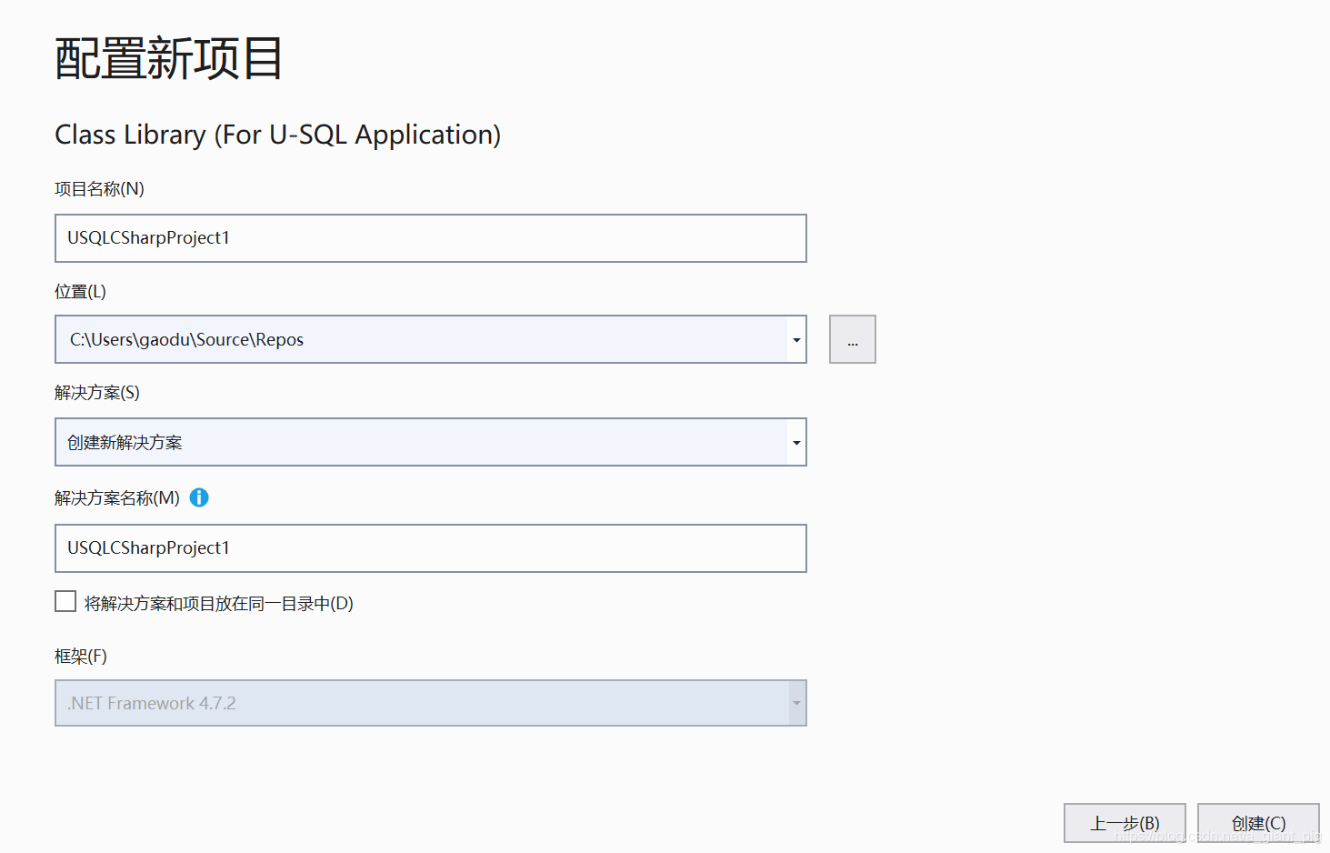Click the 将解决方案和项目放在同一目录中(D) label text
Image resolution: width=1330 pixels, height=853 pixels.
(218, 604)
